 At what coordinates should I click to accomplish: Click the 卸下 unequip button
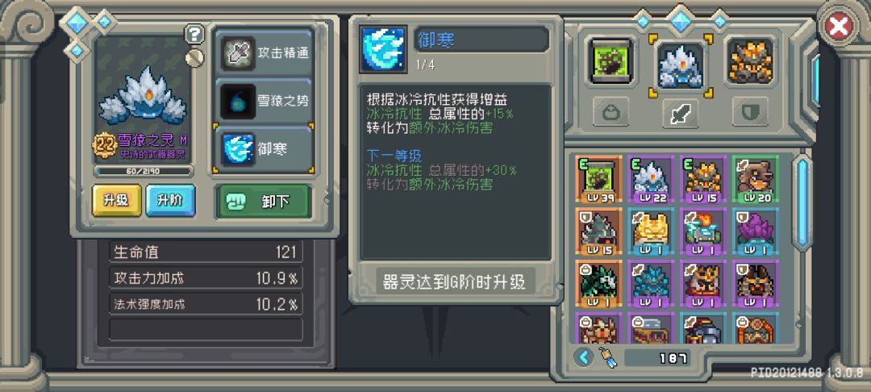tap(263, 201)
